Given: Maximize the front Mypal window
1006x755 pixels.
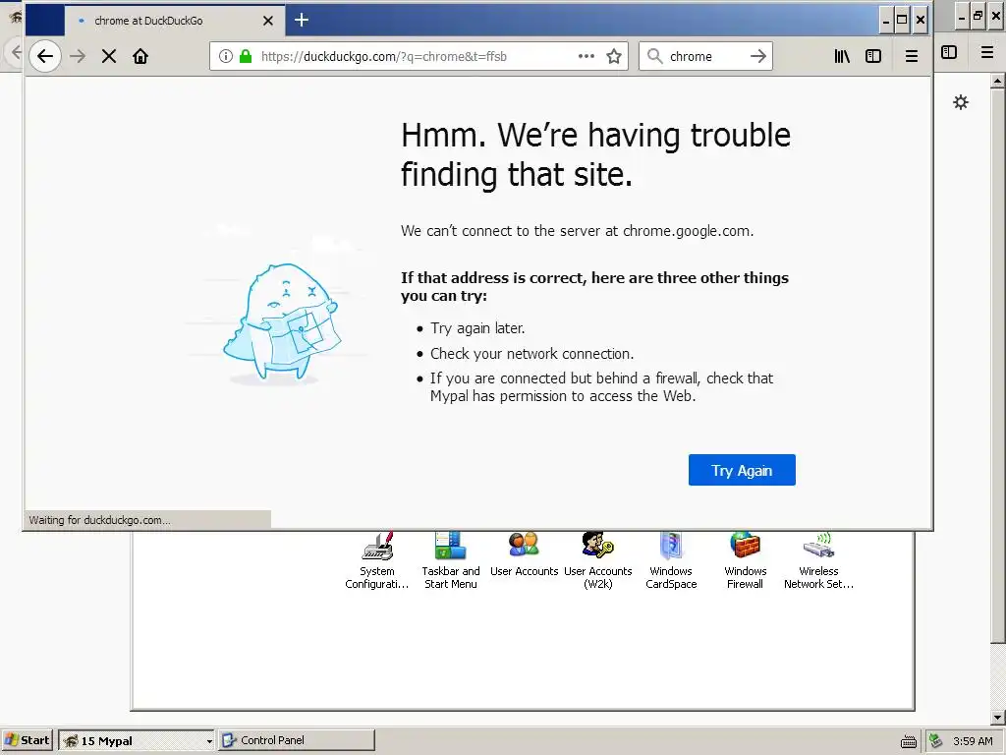Looking at the screenshot, I should (902, 21).
